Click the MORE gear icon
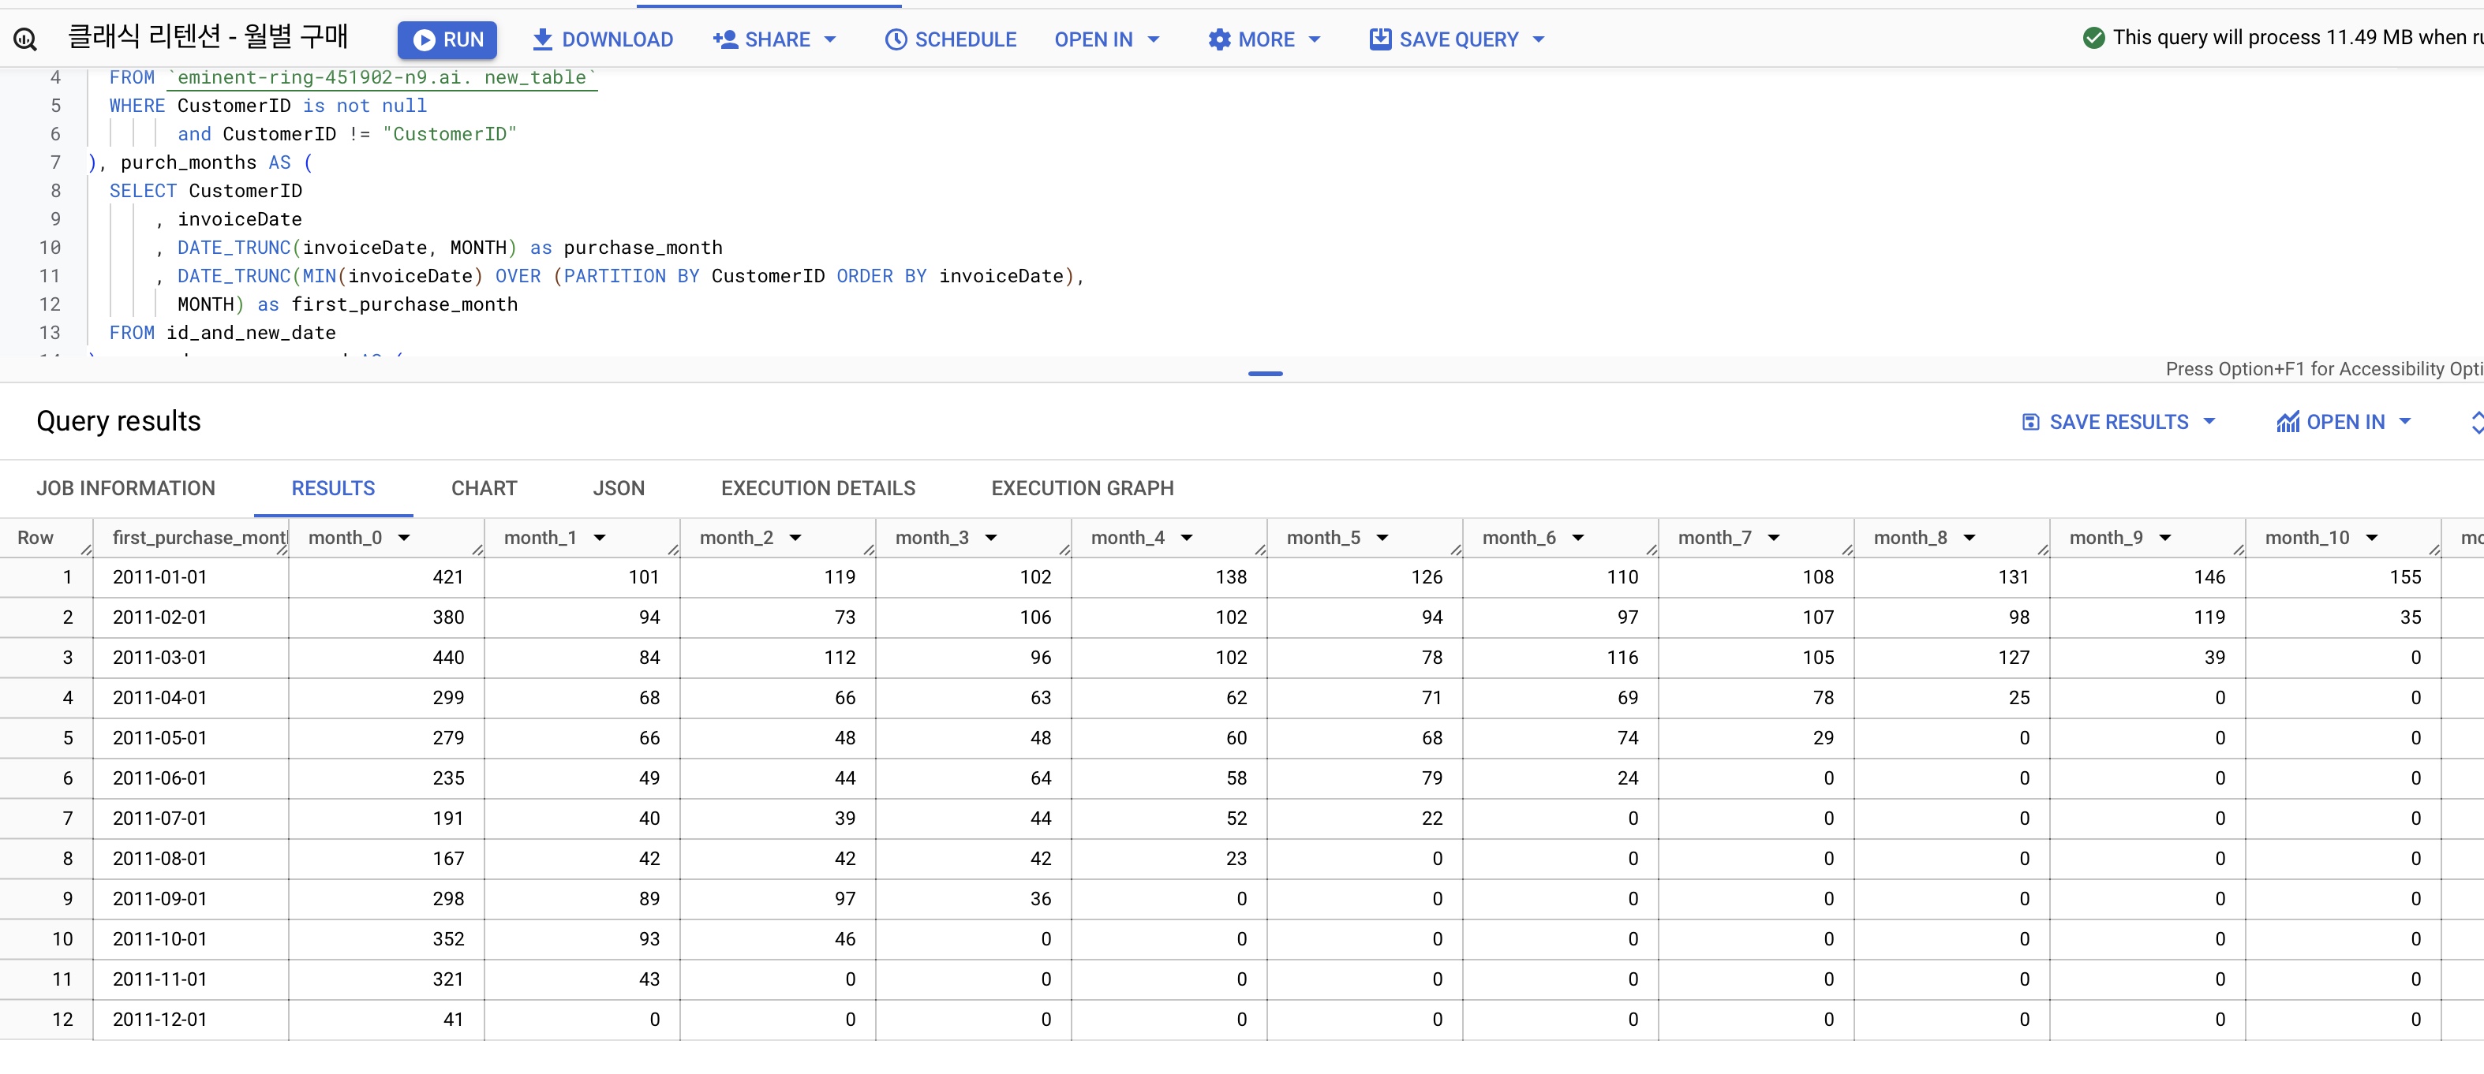Viewport: 2484px width, 1074px height. click(x=1219, y=39)
